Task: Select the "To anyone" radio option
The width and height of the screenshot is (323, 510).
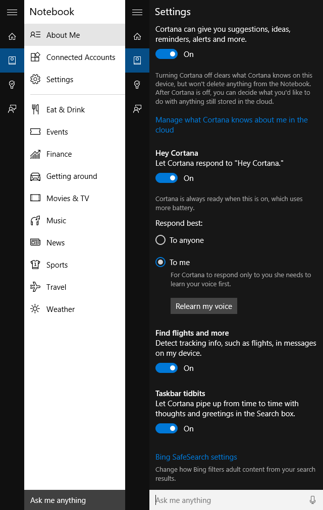Action: click(160, 240)
